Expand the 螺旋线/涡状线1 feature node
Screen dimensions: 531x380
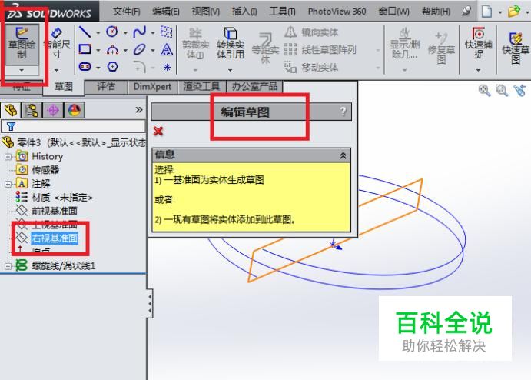click(8, 266)
